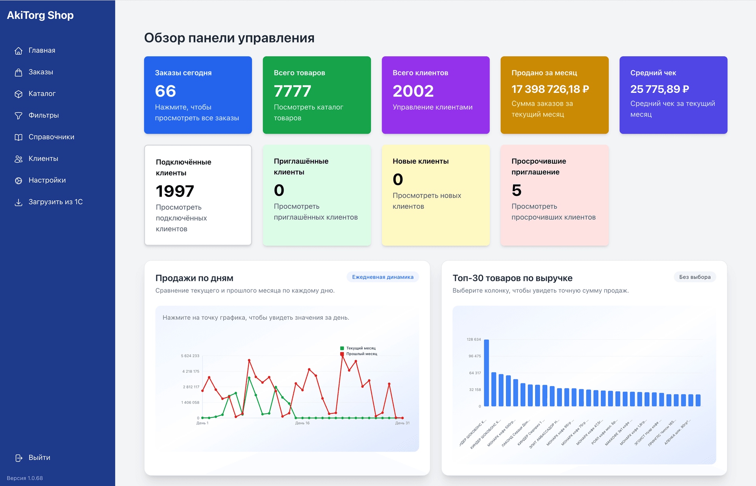Select the Клиенты menu item

pyautogui.click(x=44, y=158)
